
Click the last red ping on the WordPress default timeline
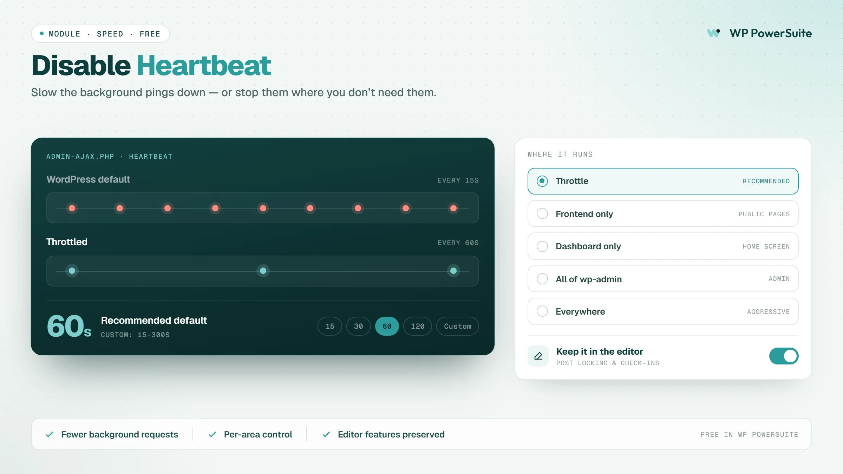pos(453,208)
